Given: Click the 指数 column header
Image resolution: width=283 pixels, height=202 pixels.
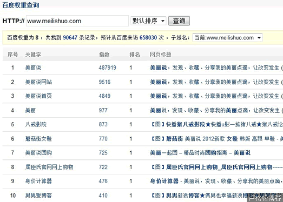Looking at the screenshot, I should 104,55.
